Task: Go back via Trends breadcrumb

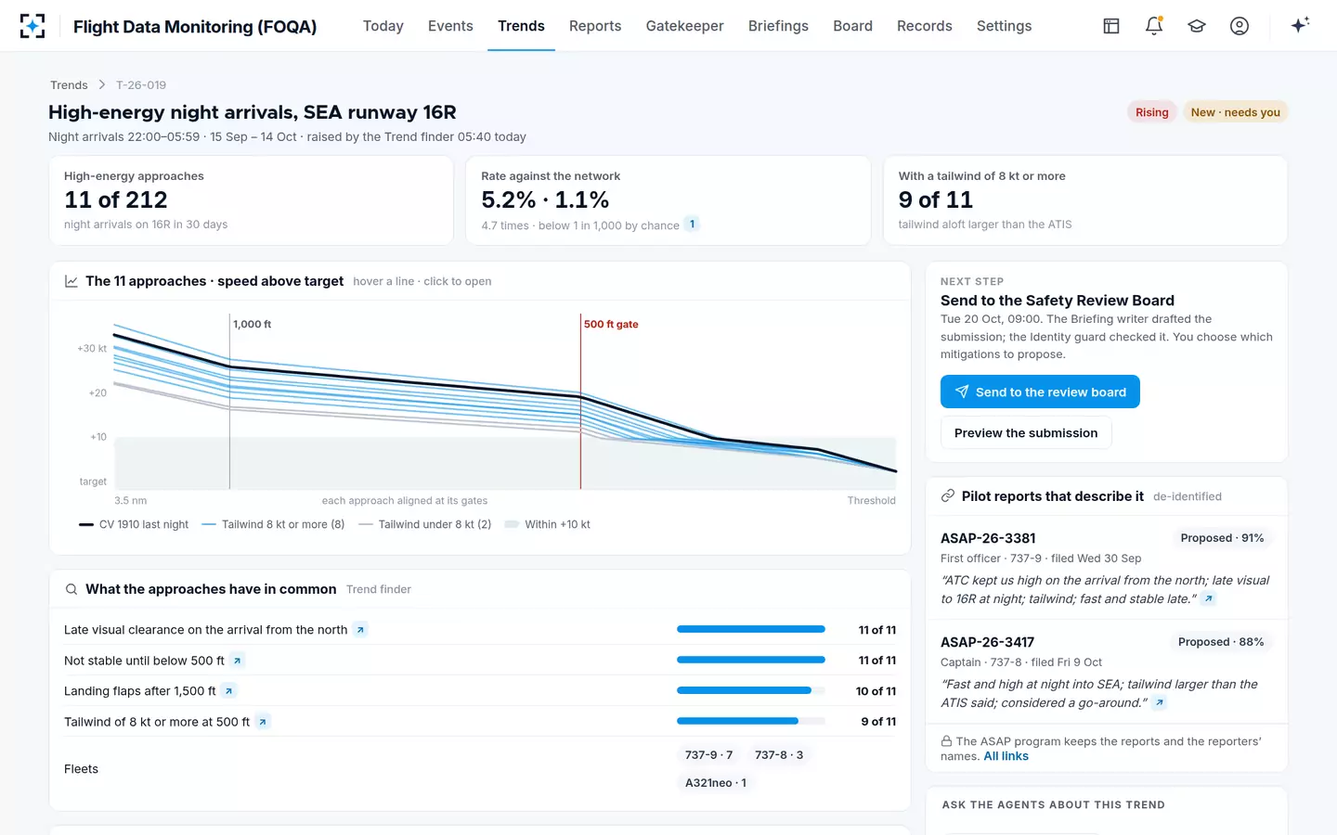Action: [69, 85]
